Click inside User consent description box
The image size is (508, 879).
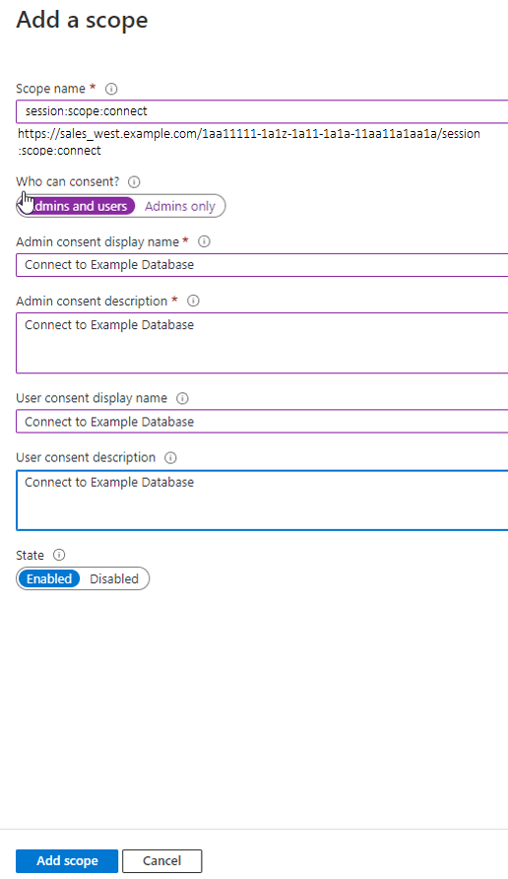pyautogui.click(x=262, y=500)
